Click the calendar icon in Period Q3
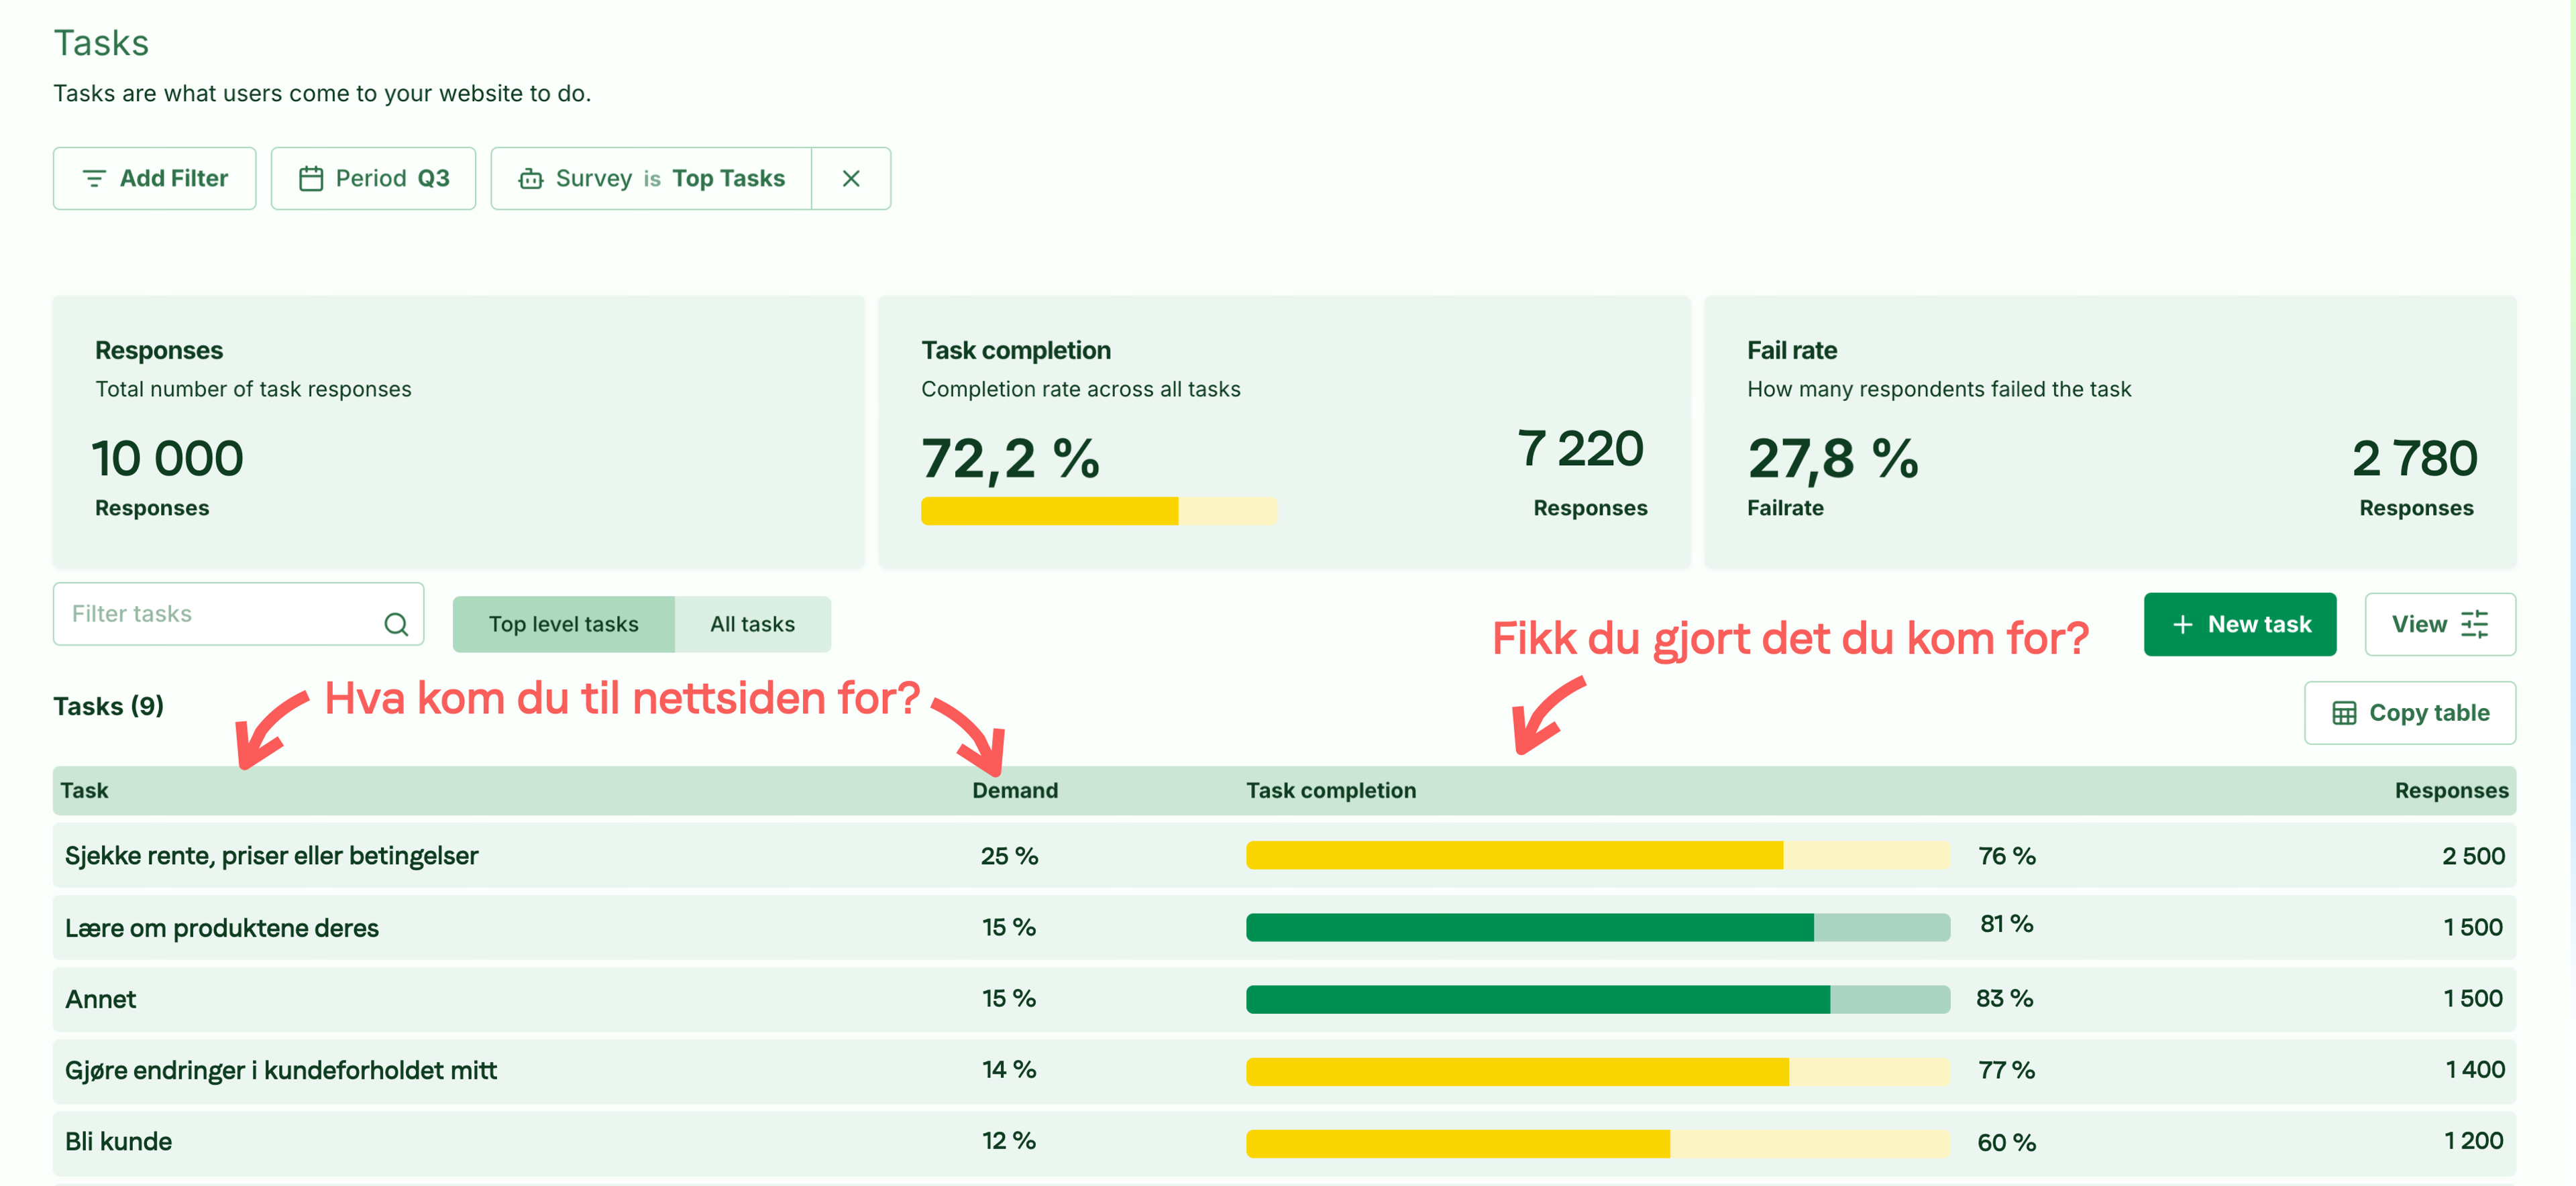Image resolution: width=2576 pixels, height=1186 pixels. pyautogui.click(x=311, y=179)
